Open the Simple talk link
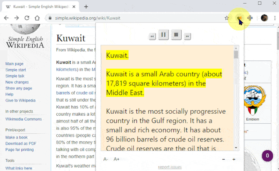This screenshot has width=279, height=171. coord(15,76)
